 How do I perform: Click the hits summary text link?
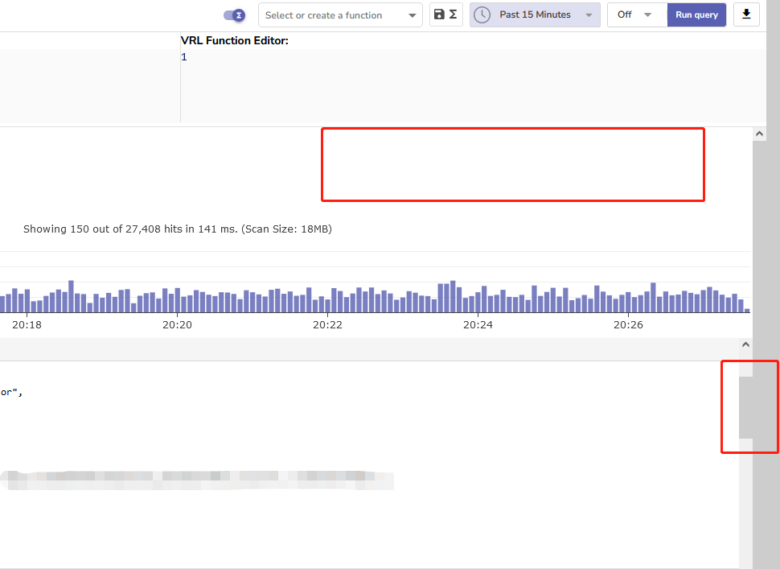(x=179, y=229)
